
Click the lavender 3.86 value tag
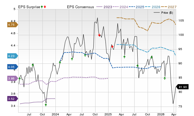click(12, 78)
